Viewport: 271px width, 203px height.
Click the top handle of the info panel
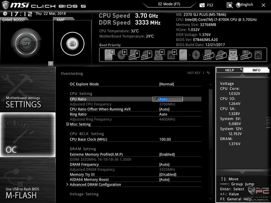point(242,75)
